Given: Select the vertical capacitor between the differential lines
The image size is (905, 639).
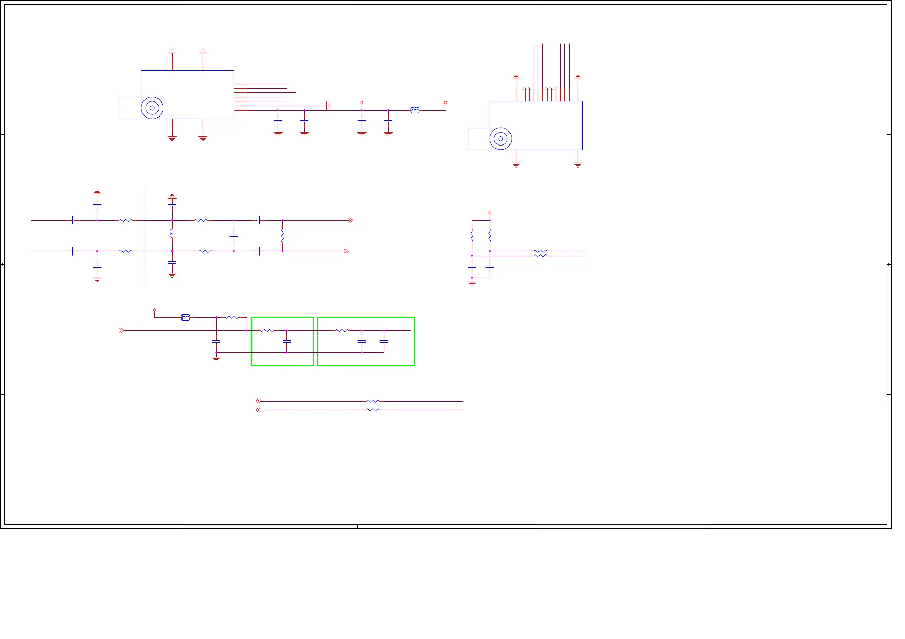Looking at the screenshot, I should click(x=234, y=236).
